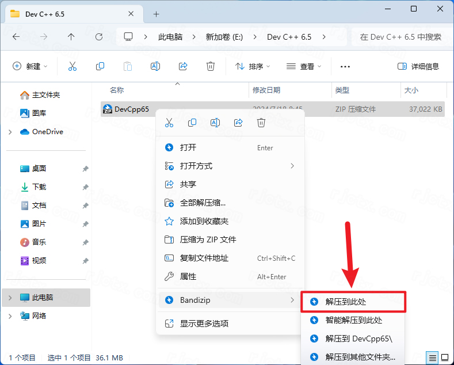454x365 pixels.
Task: Open the three-dot more options menu
Action: point(345,67)
